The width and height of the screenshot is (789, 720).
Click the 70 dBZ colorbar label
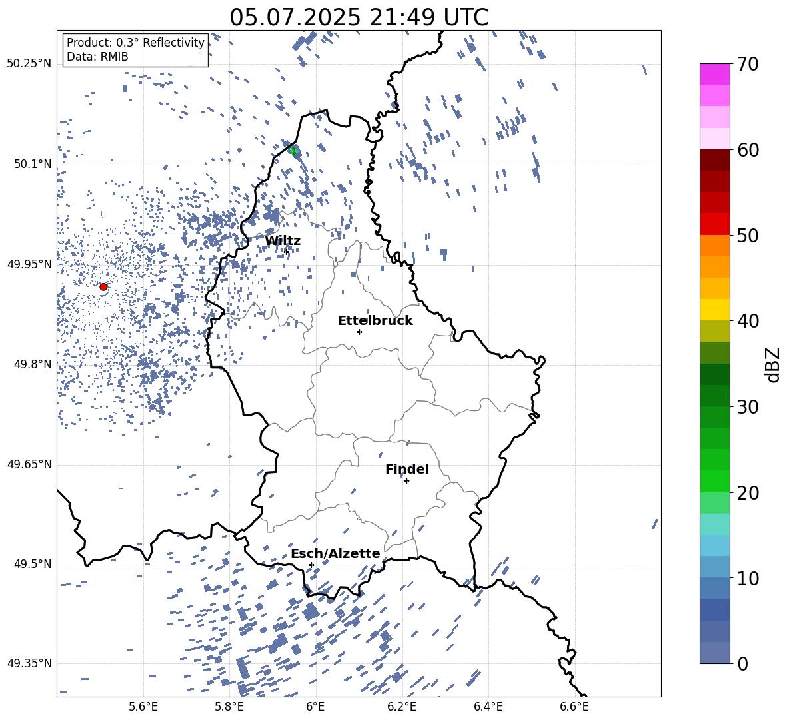coord(748,64)
